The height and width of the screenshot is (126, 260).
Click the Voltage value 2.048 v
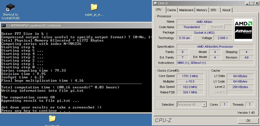223,38
